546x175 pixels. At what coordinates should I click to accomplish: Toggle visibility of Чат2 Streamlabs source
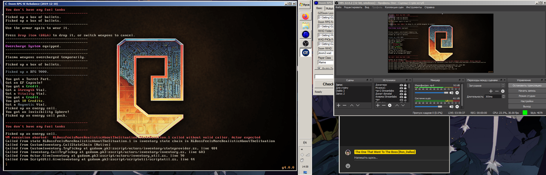click(x=401, y=91)
